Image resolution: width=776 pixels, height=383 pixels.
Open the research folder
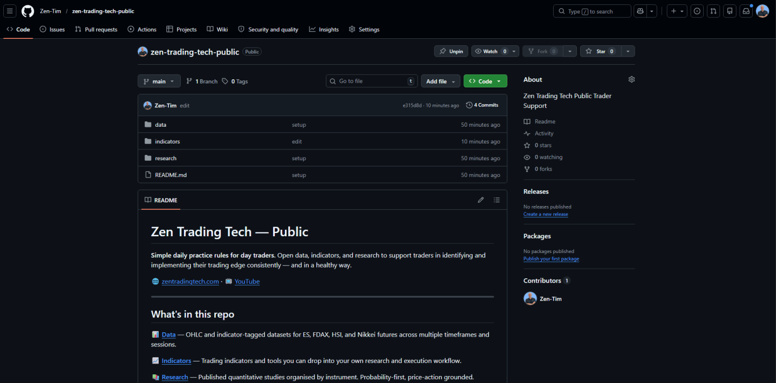(x=166, y=158)
